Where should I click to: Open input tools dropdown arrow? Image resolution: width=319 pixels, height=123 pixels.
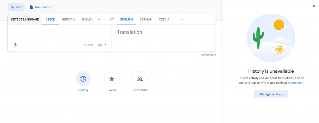[x=105, y=45]
